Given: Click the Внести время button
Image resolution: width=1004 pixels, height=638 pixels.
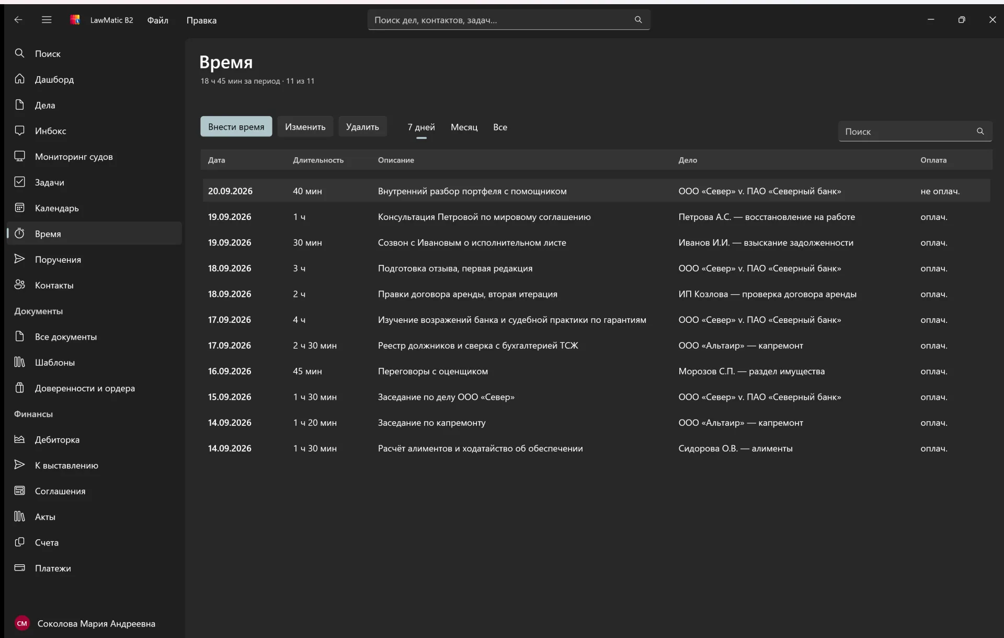Looking at the screenshot, I should pyautogui.click(x=236, y=126).
